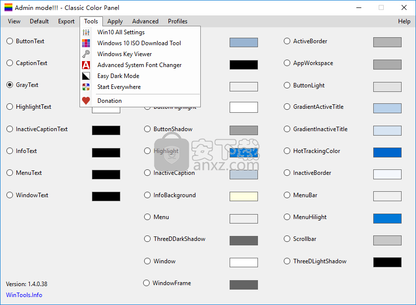Minimize the Classic Color Panel window
The width and height of the screenshot is (416, 305).
[359, 7]
